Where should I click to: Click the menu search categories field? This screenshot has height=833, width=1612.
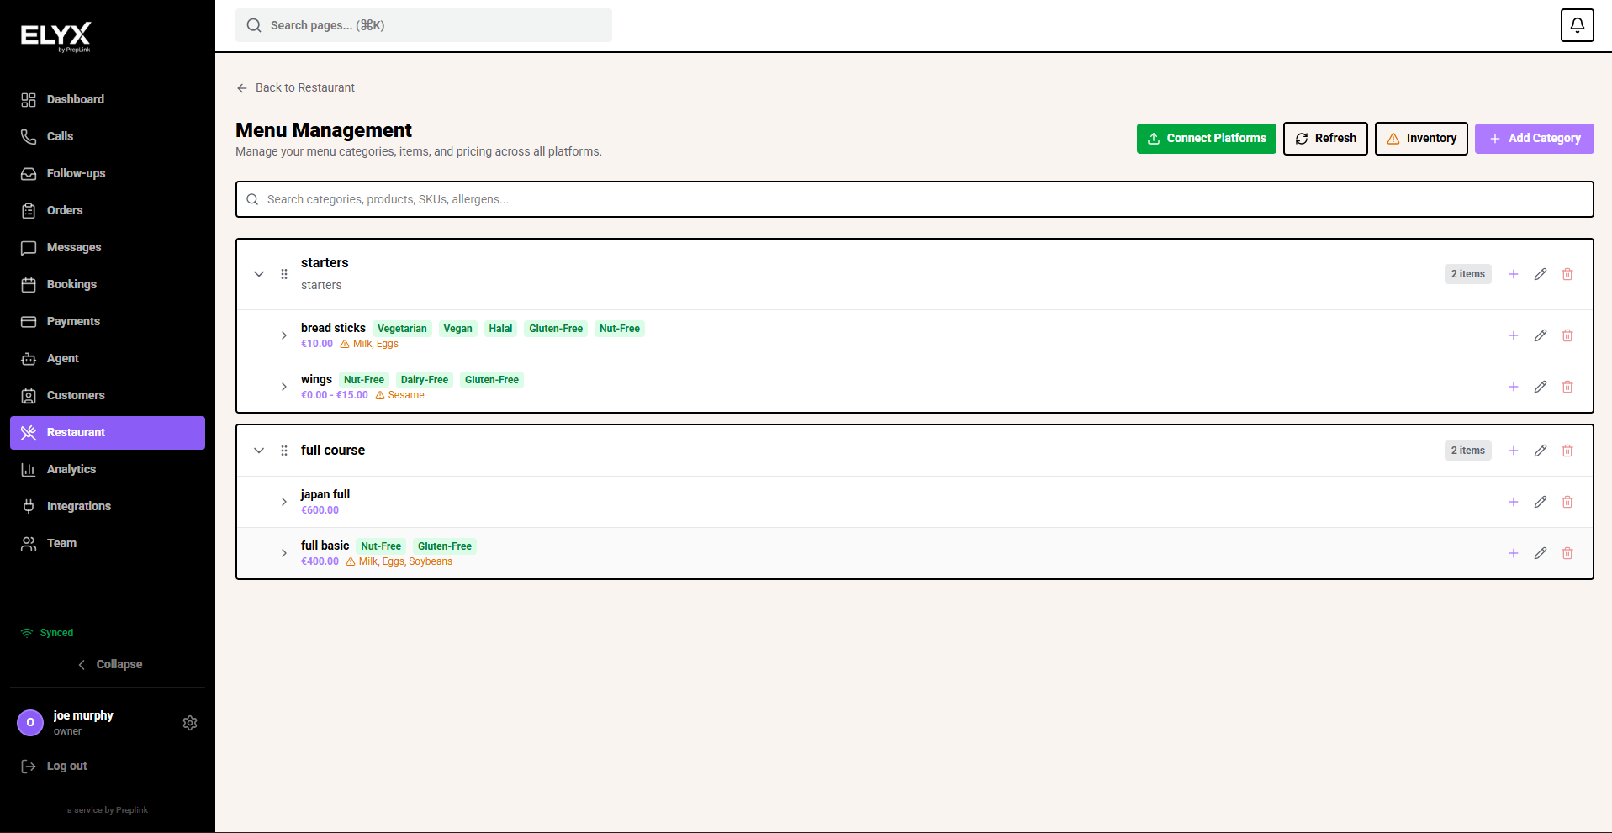(914, 199)
